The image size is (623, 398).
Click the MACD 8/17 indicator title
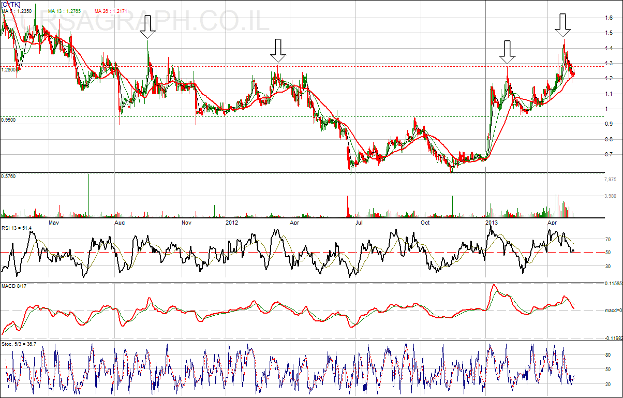pos(14,287)
